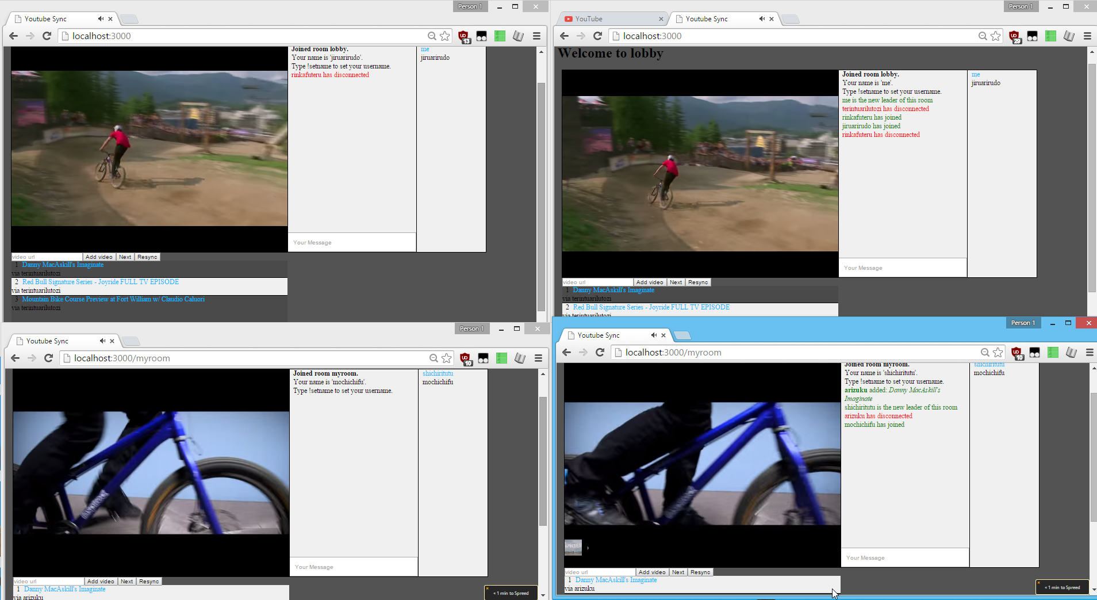Screen dimensions: 1097x600
Task: Reload page in mochichifu's myroom window
Action: (x=49, y=358)
